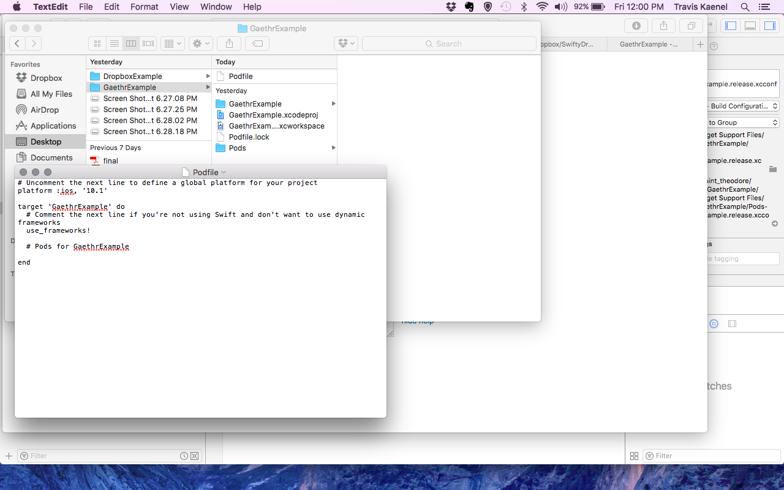Select the Screen Shot 6.27.08 PM file
Image resolution: width=784 pixels, height=490 pixels.
[150, 98]
